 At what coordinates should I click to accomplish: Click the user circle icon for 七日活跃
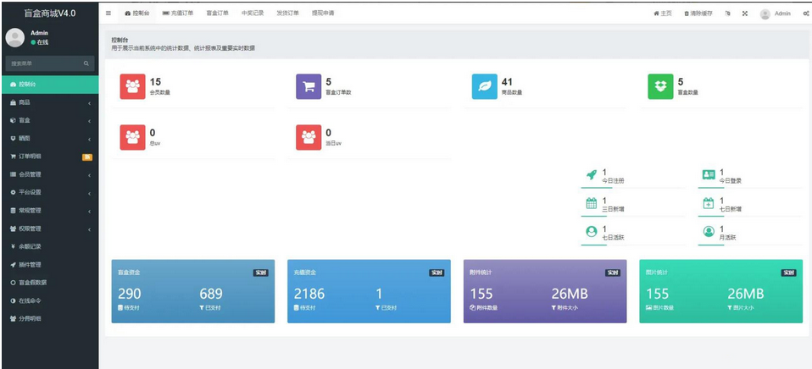592,232
